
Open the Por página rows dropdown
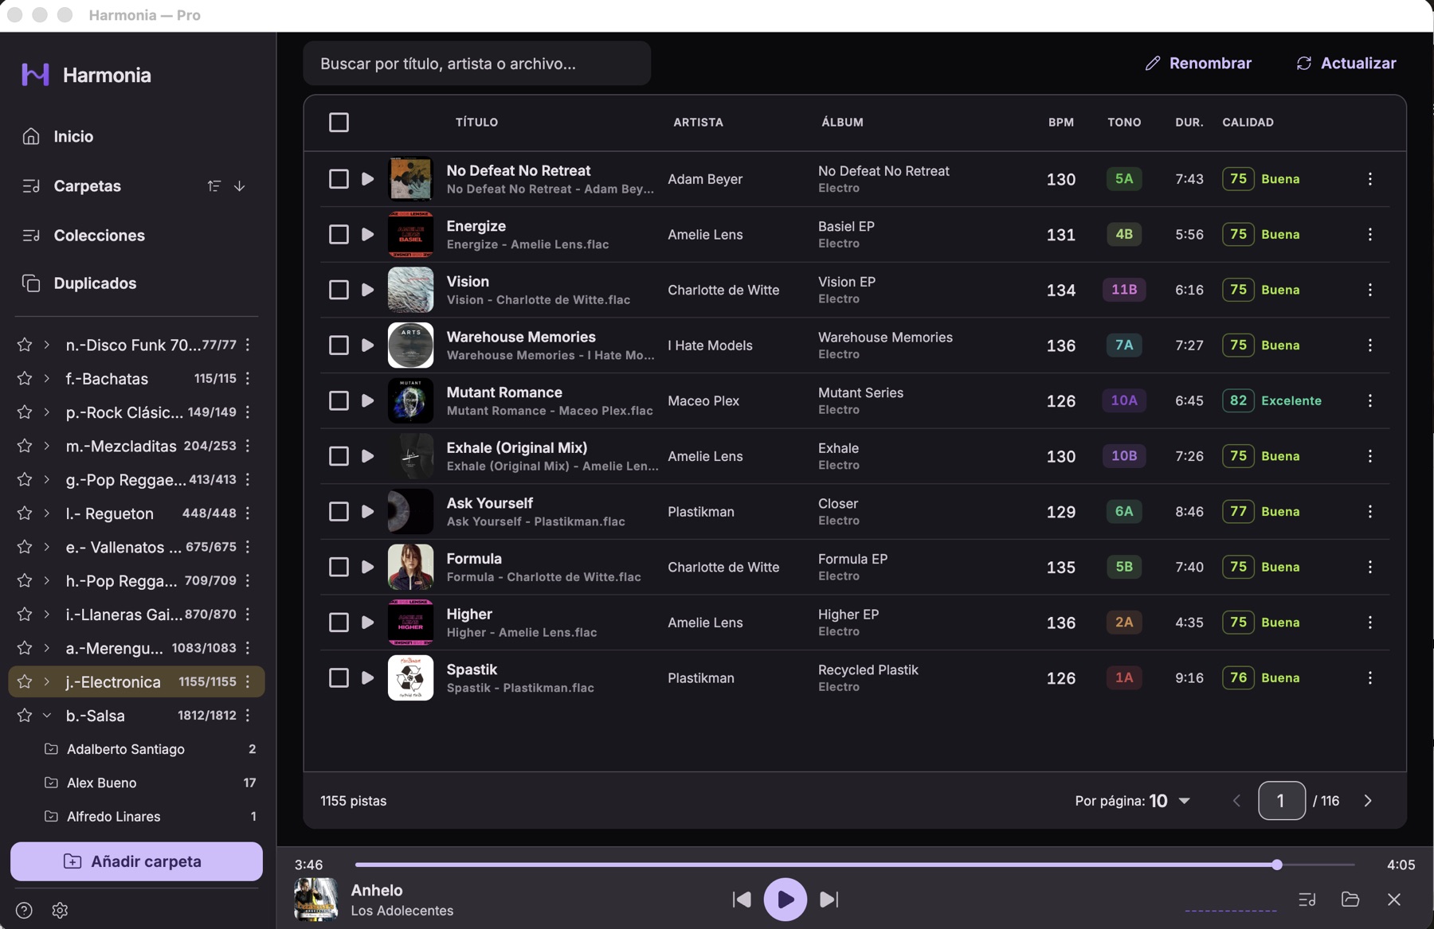(1170, 801)
